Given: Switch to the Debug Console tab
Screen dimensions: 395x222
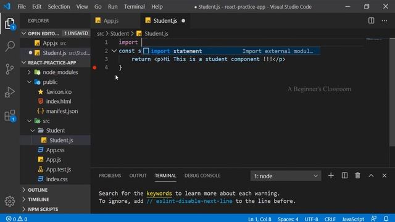Looking at the screenshot, I should tap(202, 176).
